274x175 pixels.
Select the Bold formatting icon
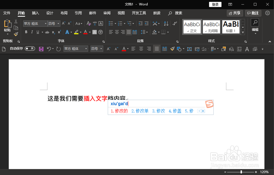click(x=26, y=32)
